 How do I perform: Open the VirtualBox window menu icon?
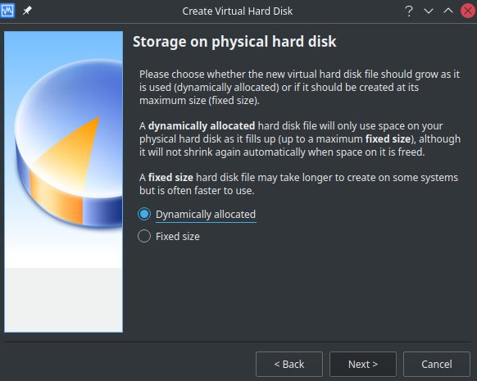[7, 11]
